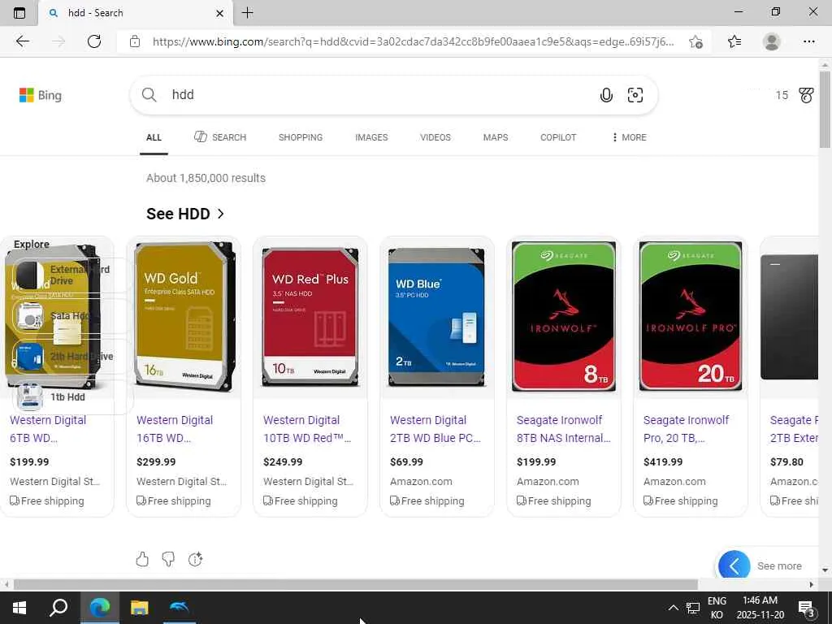Click the $69.99 price under WD Blue
The width and height of the screenshot is (832, 624).
[406, 462]
